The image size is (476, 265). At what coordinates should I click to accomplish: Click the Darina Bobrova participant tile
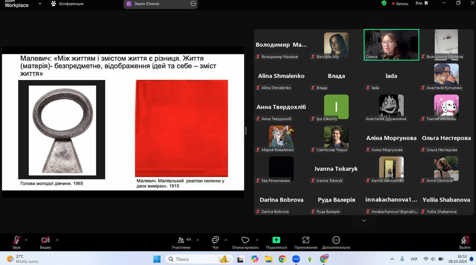click(x=281, y=199)
